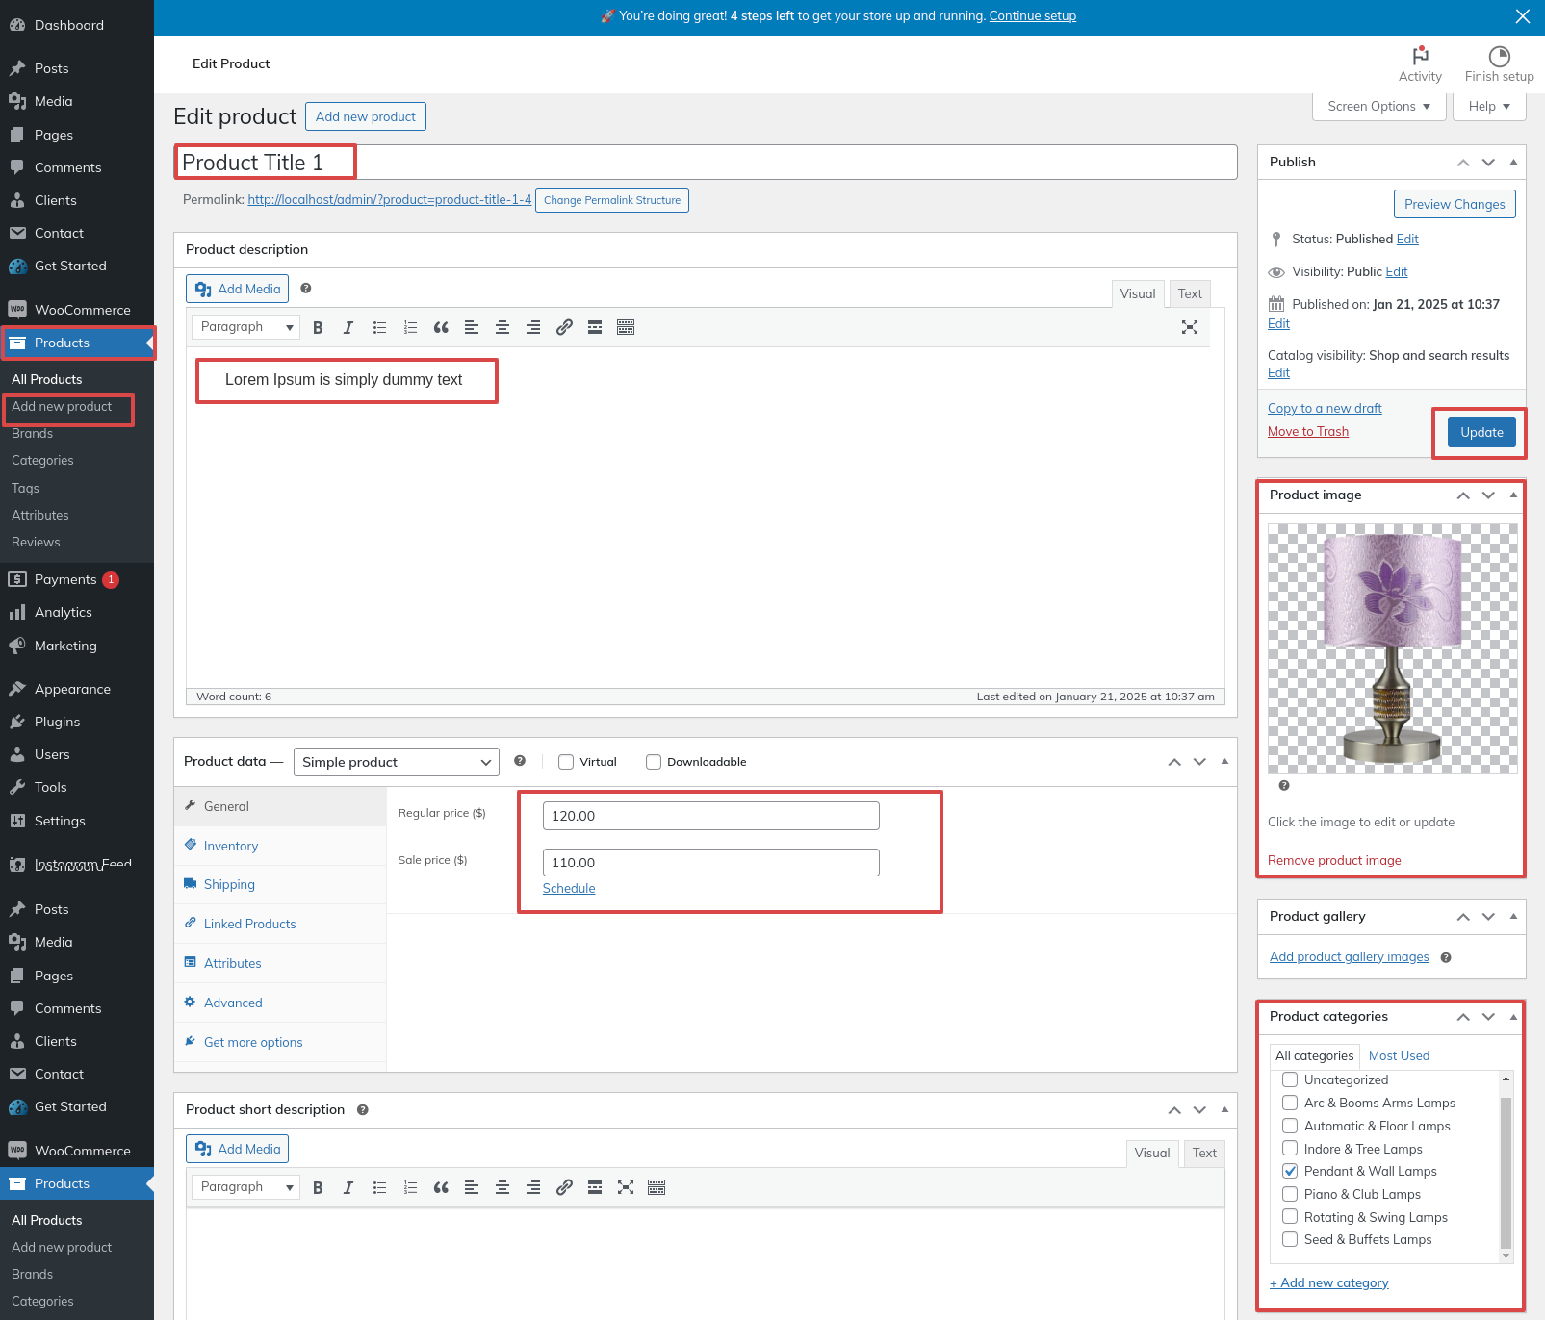
Task: Expand the Help dropdown
Action: 1489,106
